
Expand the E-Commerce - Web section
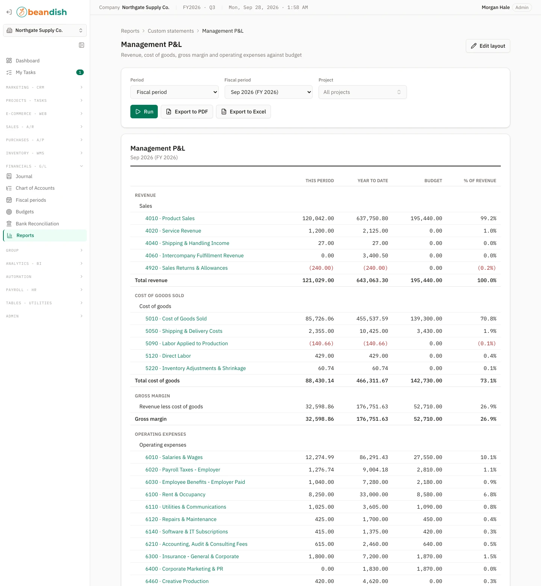coord(45,114)
